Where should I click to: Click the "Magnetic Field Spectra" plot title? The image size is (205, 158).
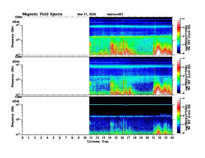pyautogui.click(x=42, y=14)
